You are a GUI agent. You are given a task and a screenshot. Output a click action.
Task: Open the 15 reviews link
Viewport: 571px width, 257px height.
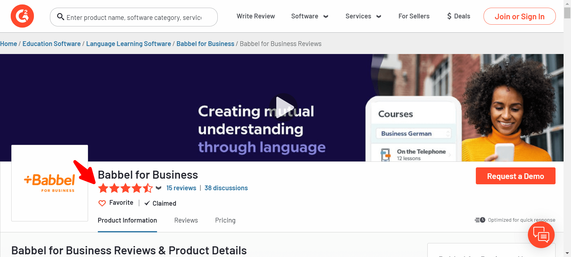[181, 188]
